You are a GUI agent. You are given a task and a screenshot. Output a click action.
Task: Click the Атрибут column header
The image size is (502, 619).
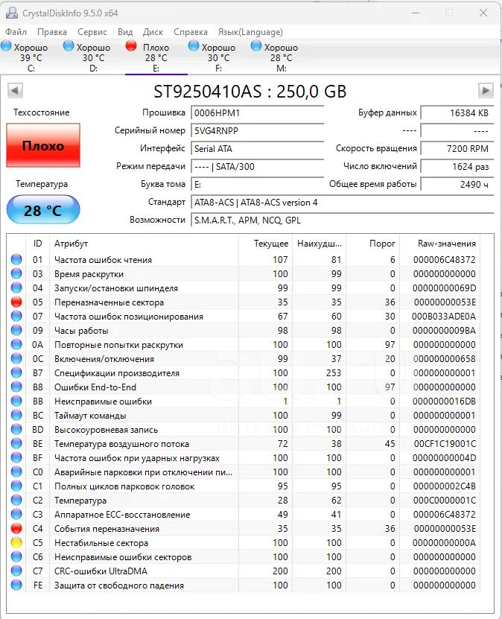pyautogui.click(x=144, y=244)
